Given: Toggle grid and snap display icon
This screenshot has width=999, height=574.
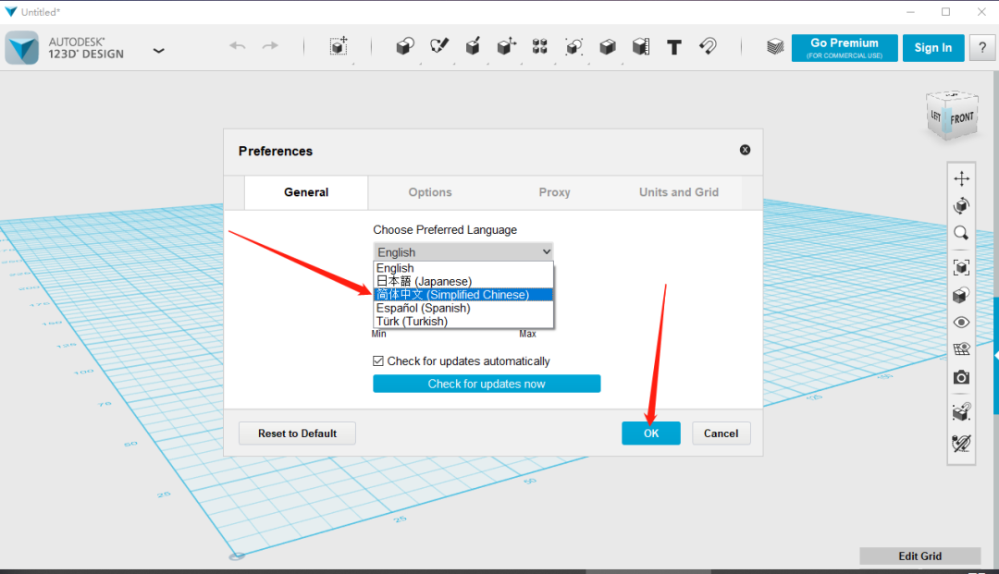Looking at the screenshot, I should click(961, 350).
